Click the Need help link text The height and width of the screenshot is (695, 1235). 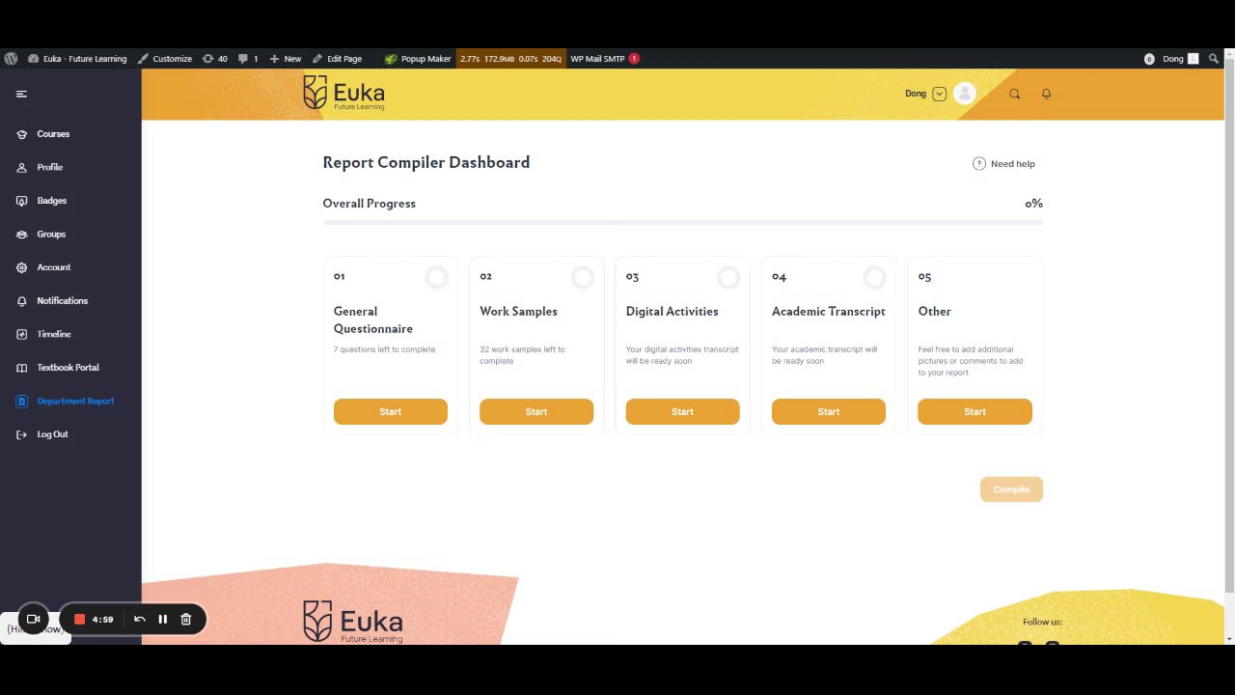1013,164
